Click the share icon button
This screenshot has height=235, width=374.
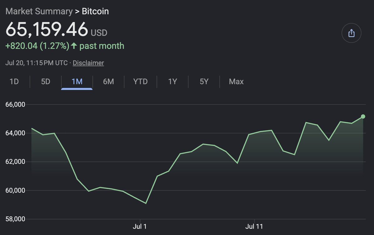point(351,33)
